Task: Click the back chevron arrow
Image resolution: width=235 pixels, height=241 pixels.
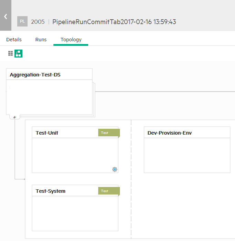Action: [6, 16]
